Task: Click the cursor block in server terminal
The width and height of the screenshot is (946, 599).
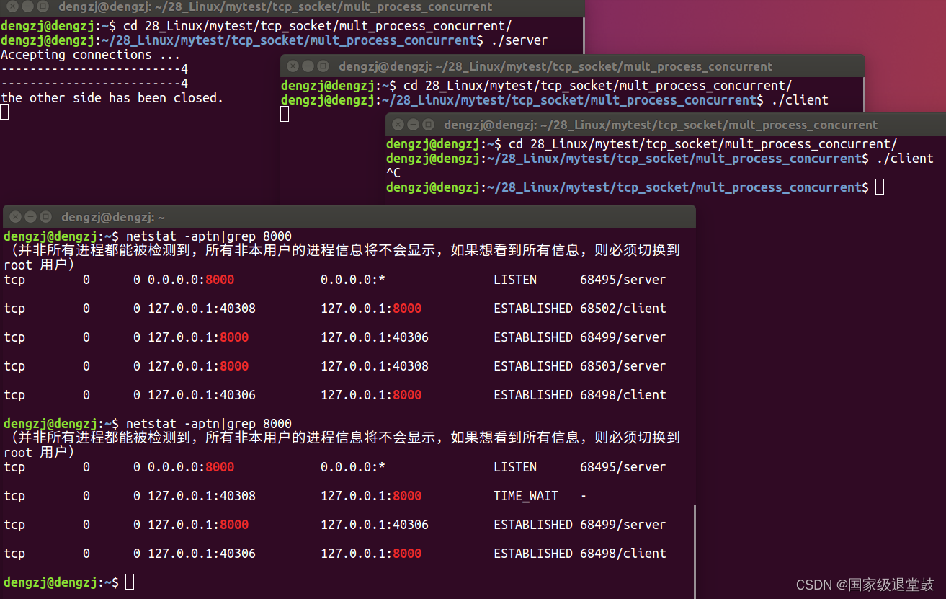Action: click(x=4, y=112)
